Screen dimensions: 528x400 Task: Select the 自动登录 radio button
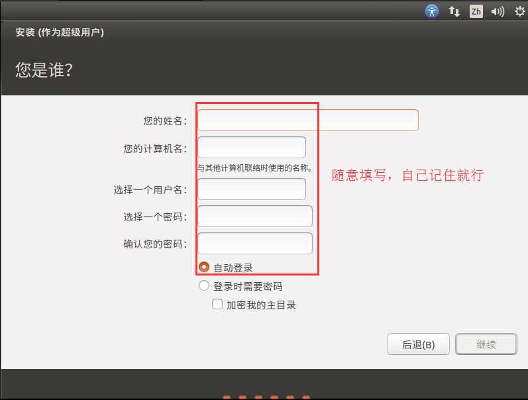coord(204,267)
